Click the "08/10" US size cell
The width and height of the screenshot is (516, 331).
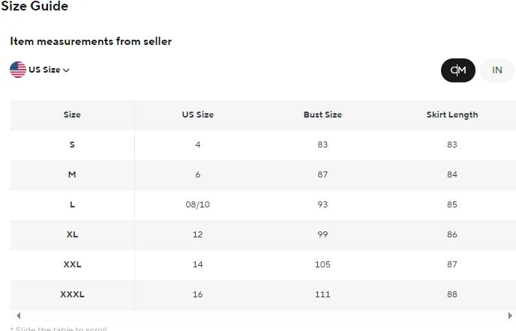point(198,204)
